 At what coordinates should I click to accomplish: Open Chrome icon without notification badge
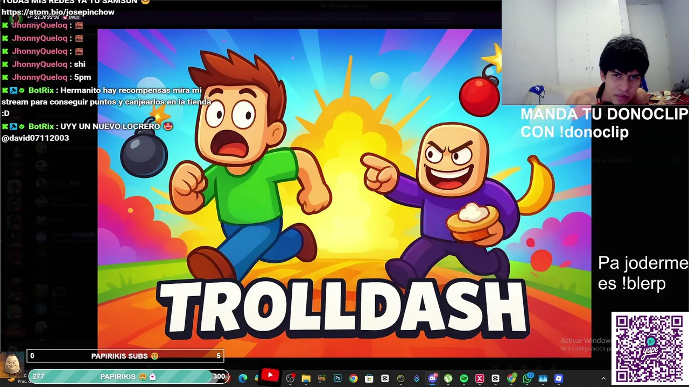point(353,378)
